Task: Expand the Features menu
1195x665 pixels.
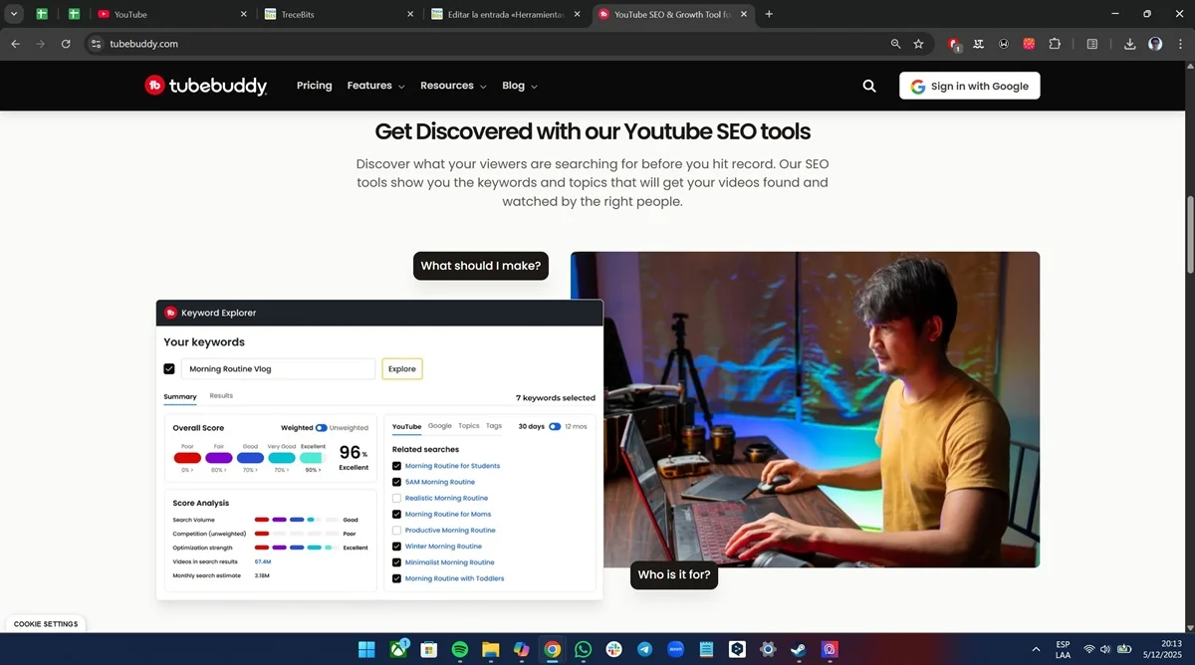Action: [375, 86]
